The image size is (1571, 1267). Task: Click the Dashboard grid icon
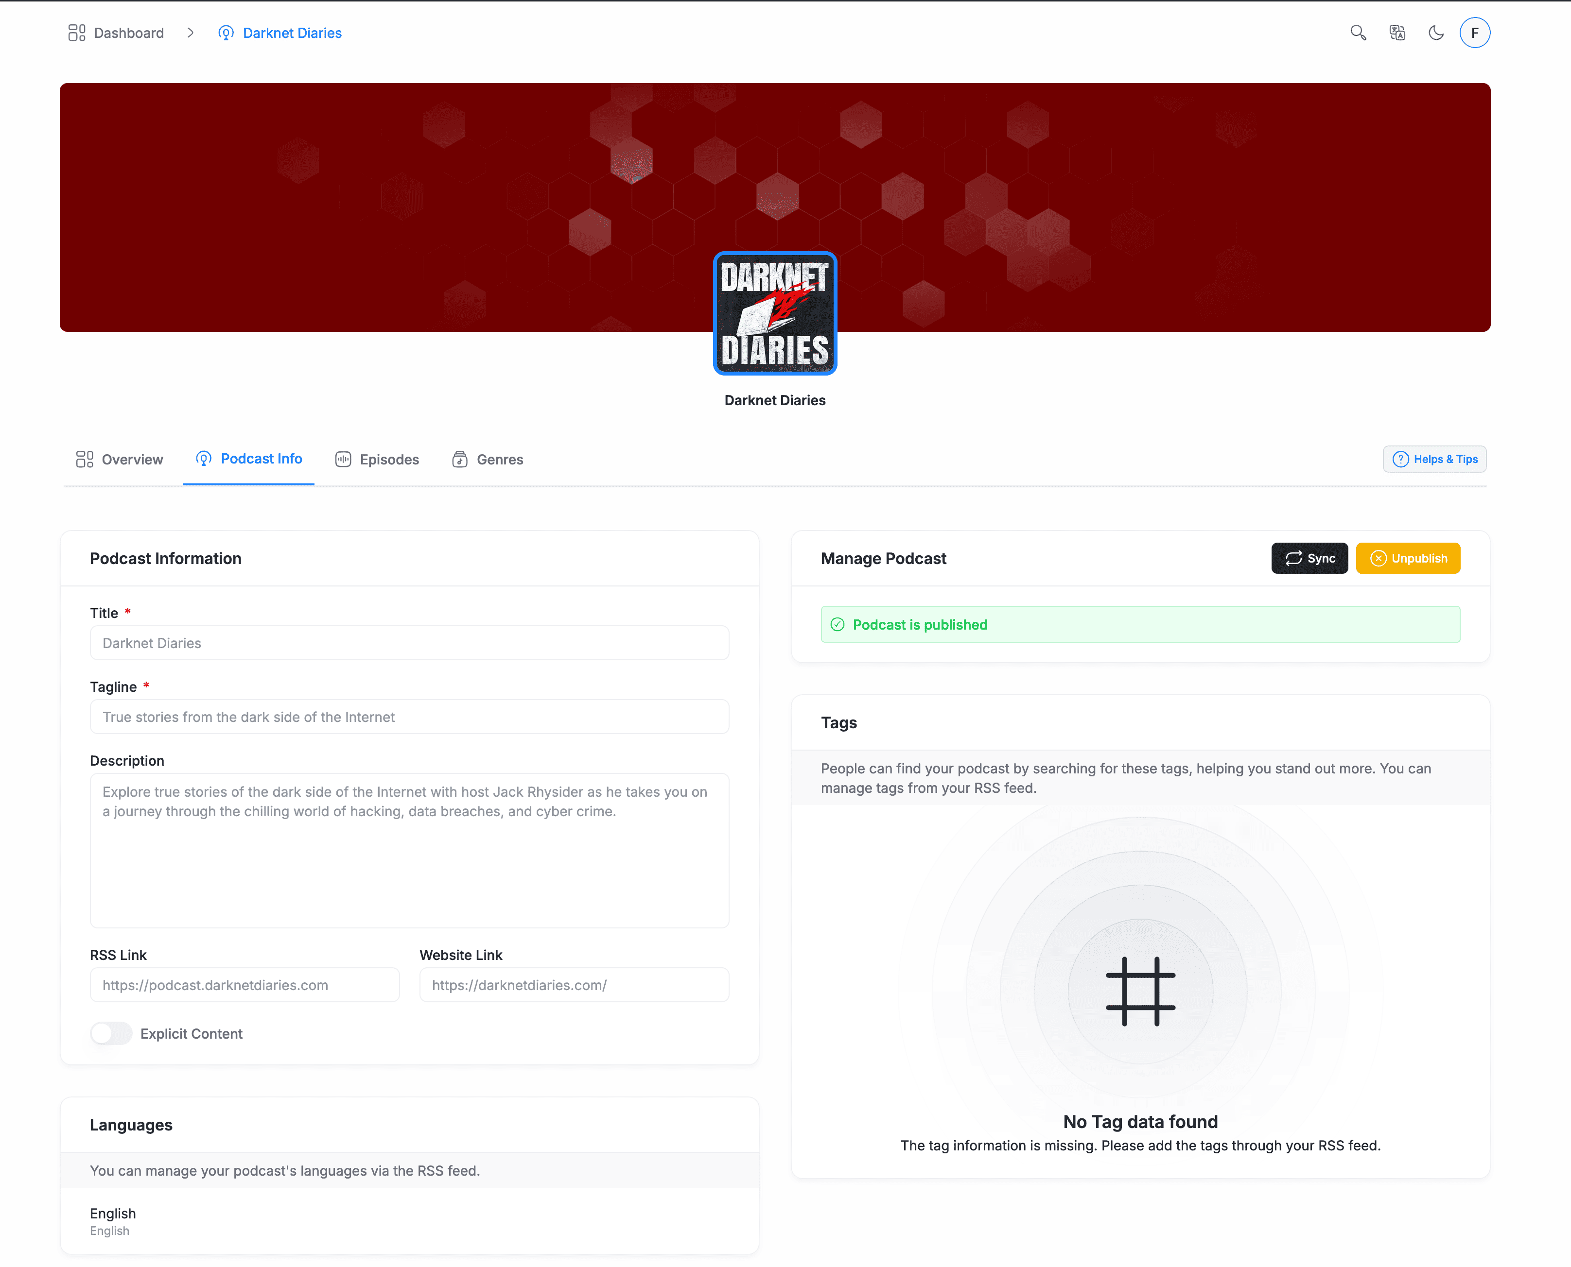tap(77, 33)
